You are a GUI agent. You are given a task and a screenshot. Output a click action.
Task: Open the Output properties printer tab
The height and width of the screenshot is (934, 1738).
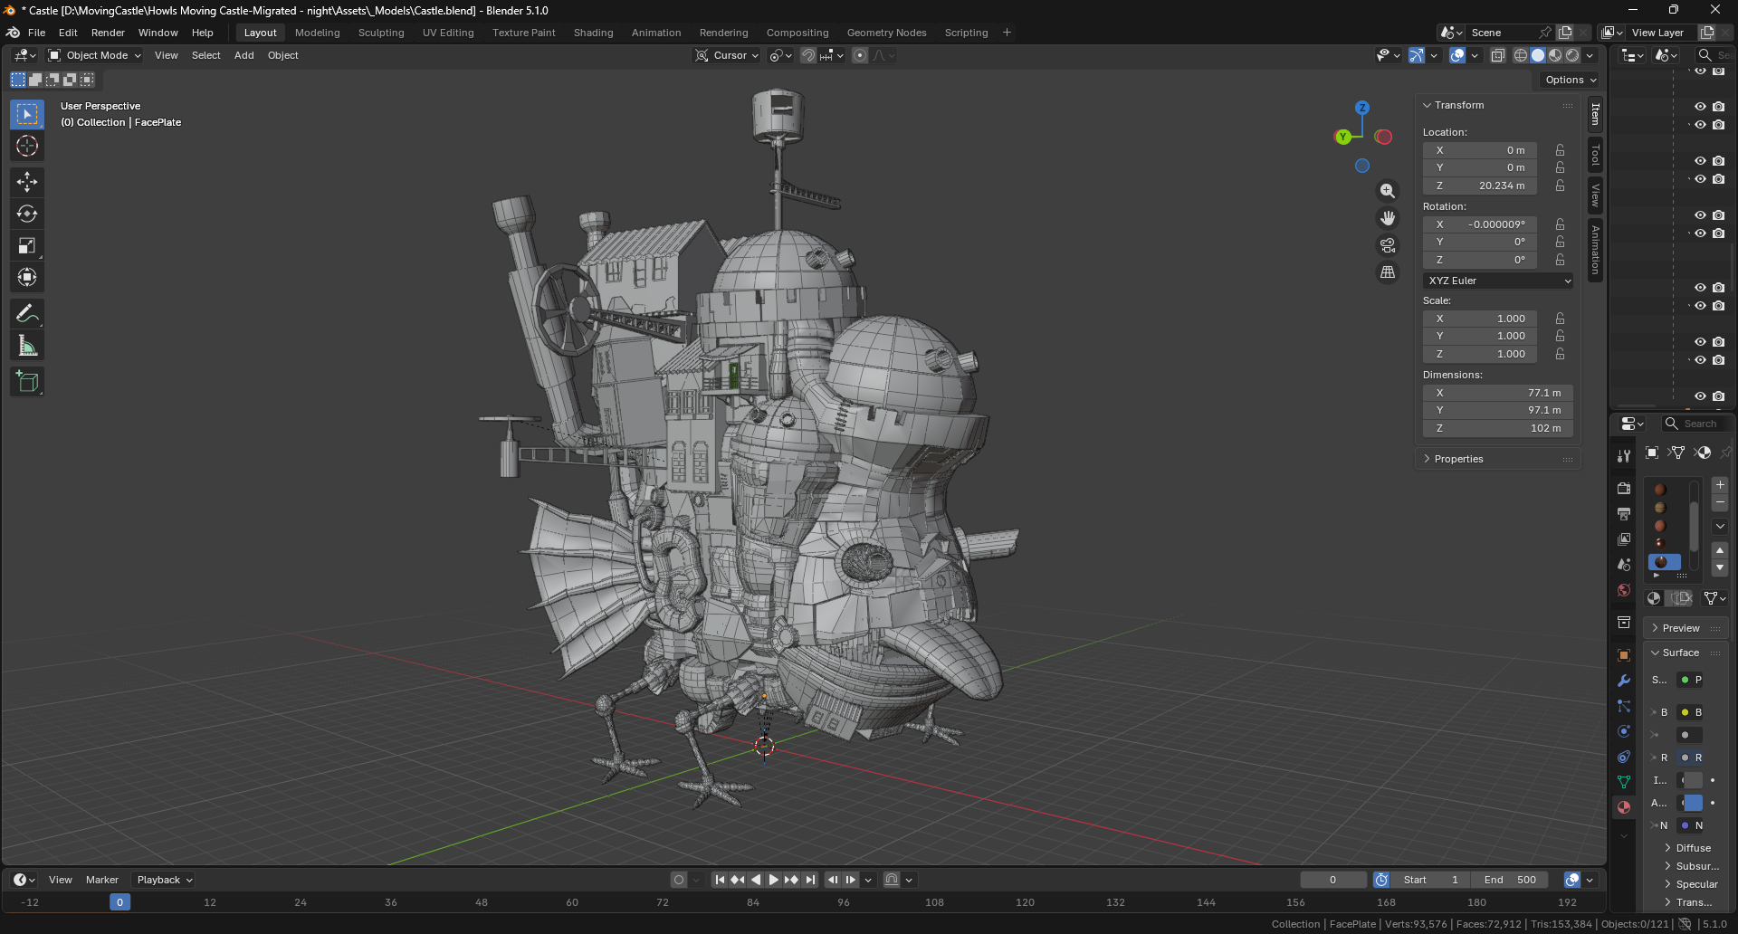[x=1624, y=514]
